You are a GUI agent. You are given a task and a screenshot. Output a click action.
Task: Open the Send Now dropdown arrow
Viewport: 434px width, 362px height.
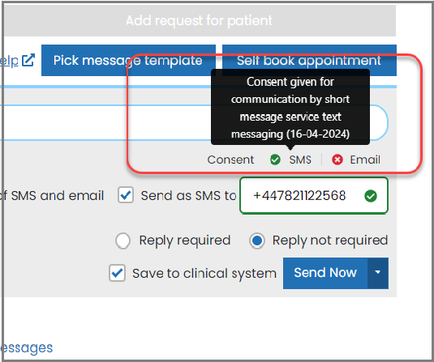tap(378, 273)
